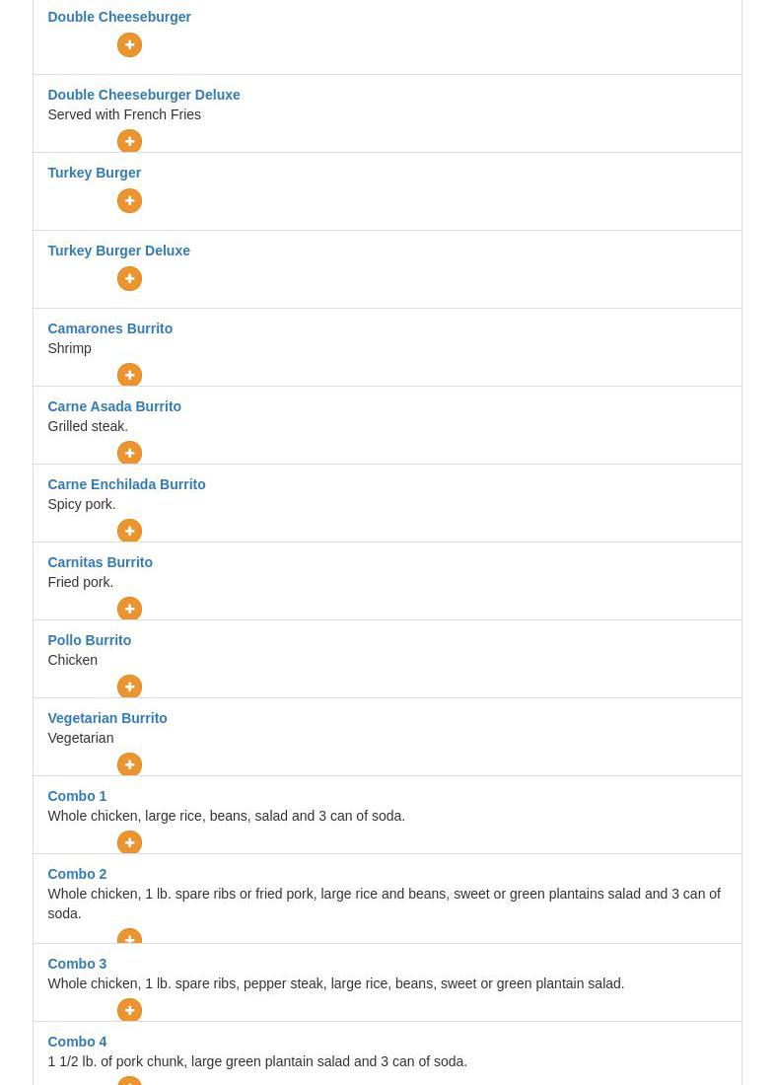This screenshot has height=1085, width=774.
Task: Open the Combo 4 item link
Action: [77, 1042]
